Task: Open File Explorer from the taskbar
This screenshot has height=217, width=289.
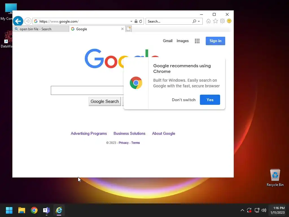Action: (x=21, y=210)
